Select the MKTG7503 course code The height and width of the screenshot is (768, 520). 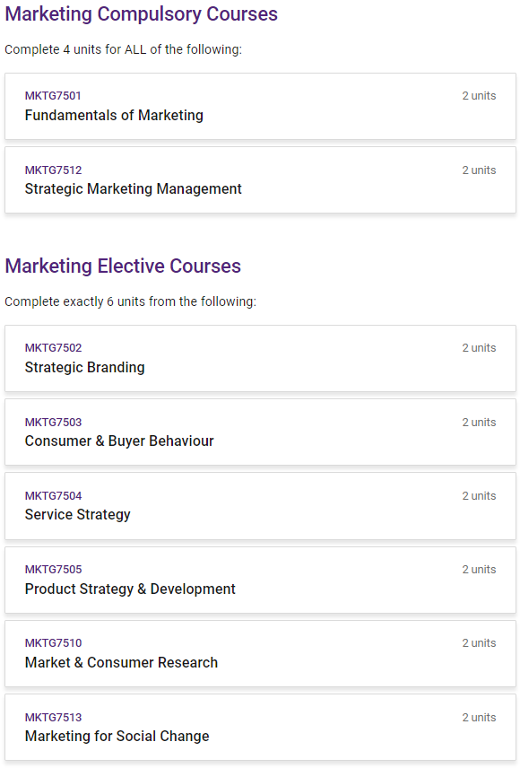click(54, 423)
